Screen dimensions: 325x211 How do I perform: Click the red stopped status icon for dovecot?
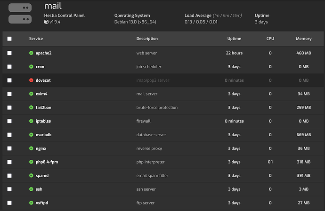(31, 80)
